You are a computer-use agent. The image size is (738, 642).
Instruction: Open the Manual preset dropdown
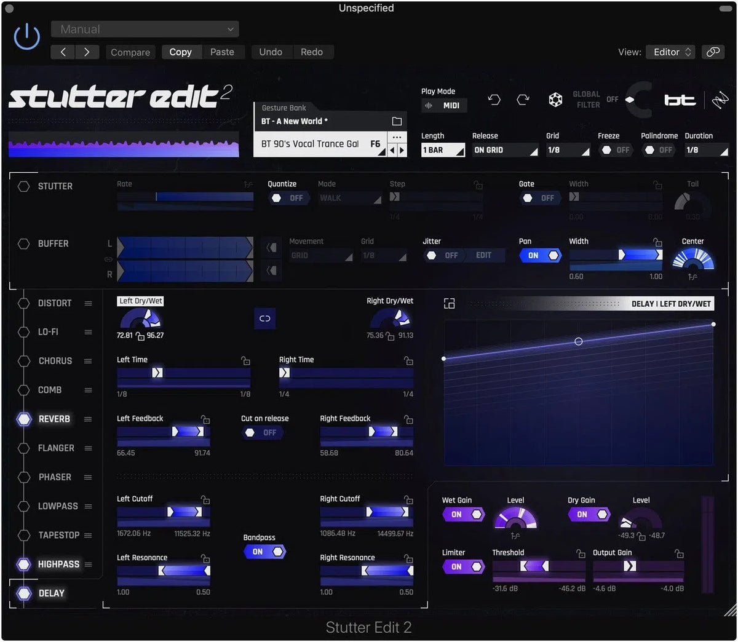pos(145,29)
